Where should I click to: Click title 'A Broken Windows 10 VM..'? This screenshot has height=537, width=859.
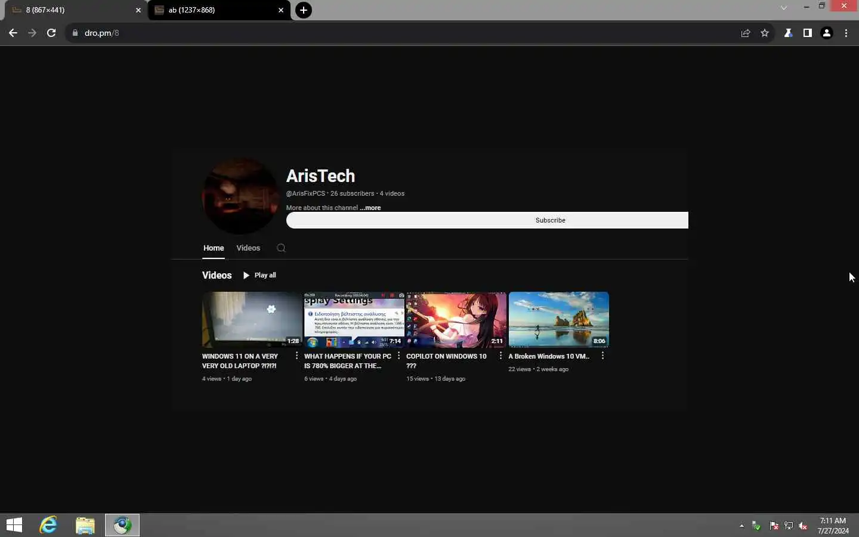[549, 356]
